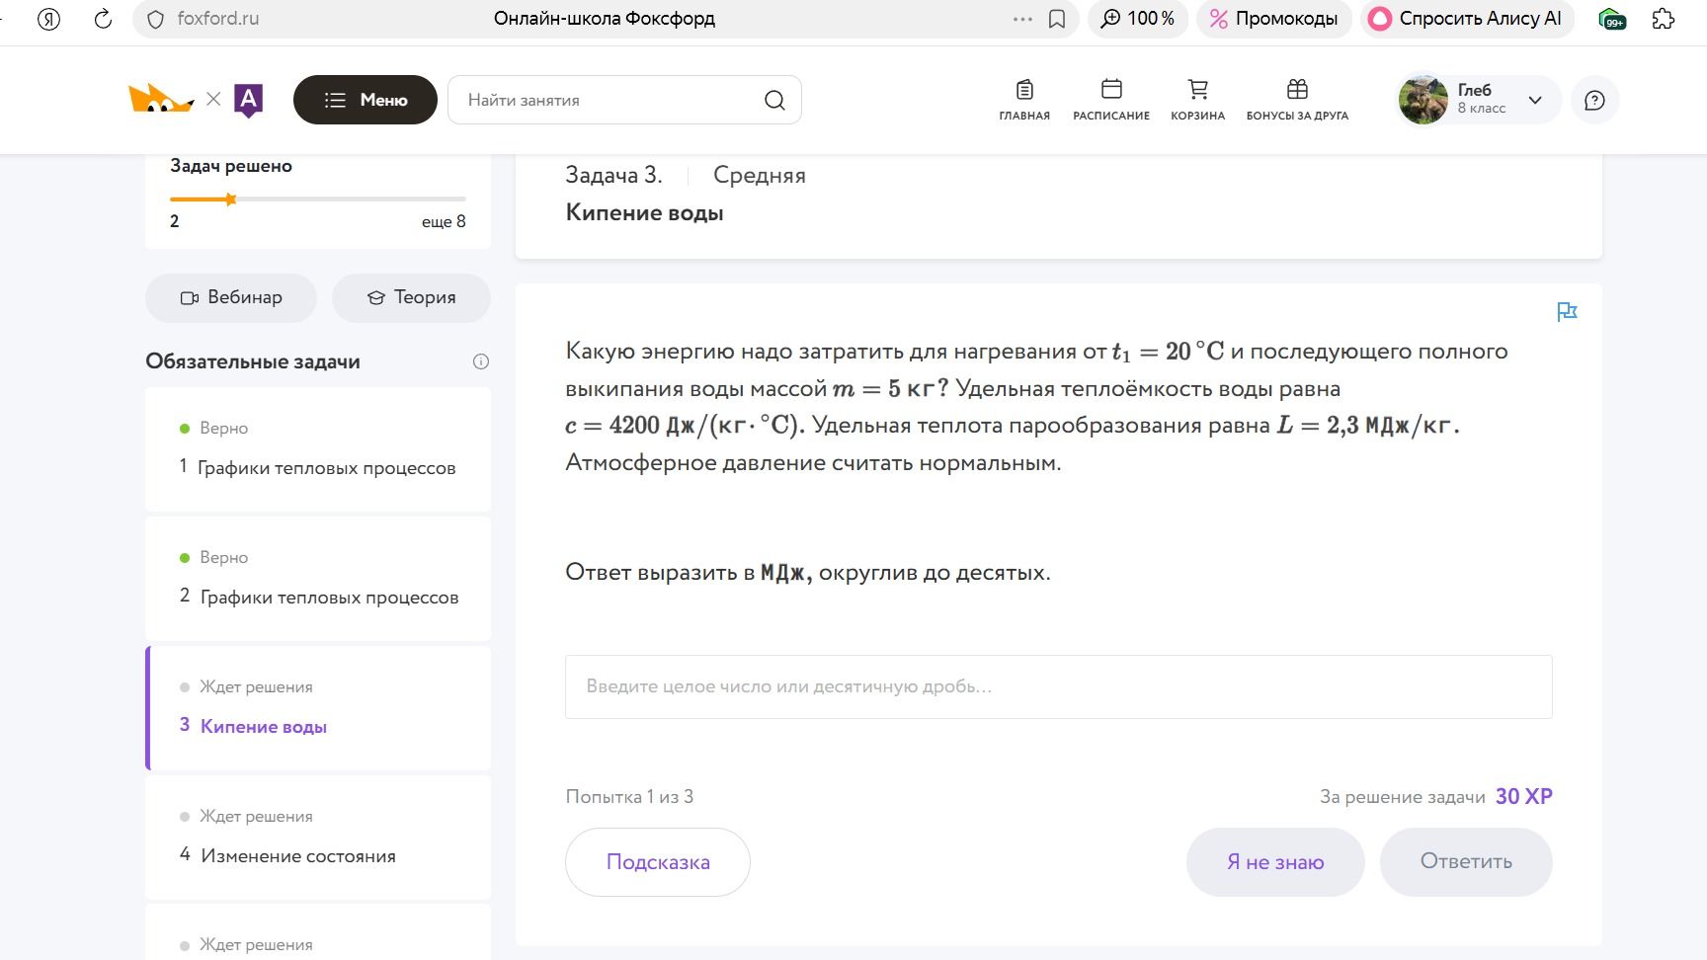The height and width of the screenshot is (960, 1707).
Task: Open the Меню hamburger menu
Action: (x=366, y=100)
